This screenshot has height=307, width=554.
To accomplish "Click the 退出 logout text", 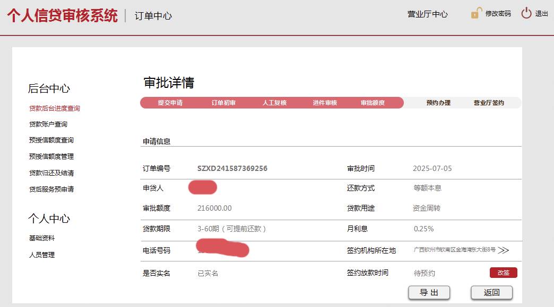I will coord(541,13).
